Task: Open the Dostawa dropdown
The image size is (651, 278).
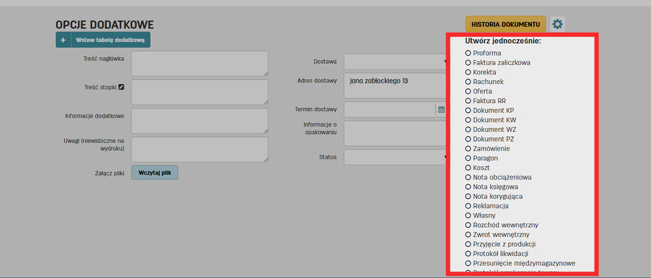Action: (395, 62)
